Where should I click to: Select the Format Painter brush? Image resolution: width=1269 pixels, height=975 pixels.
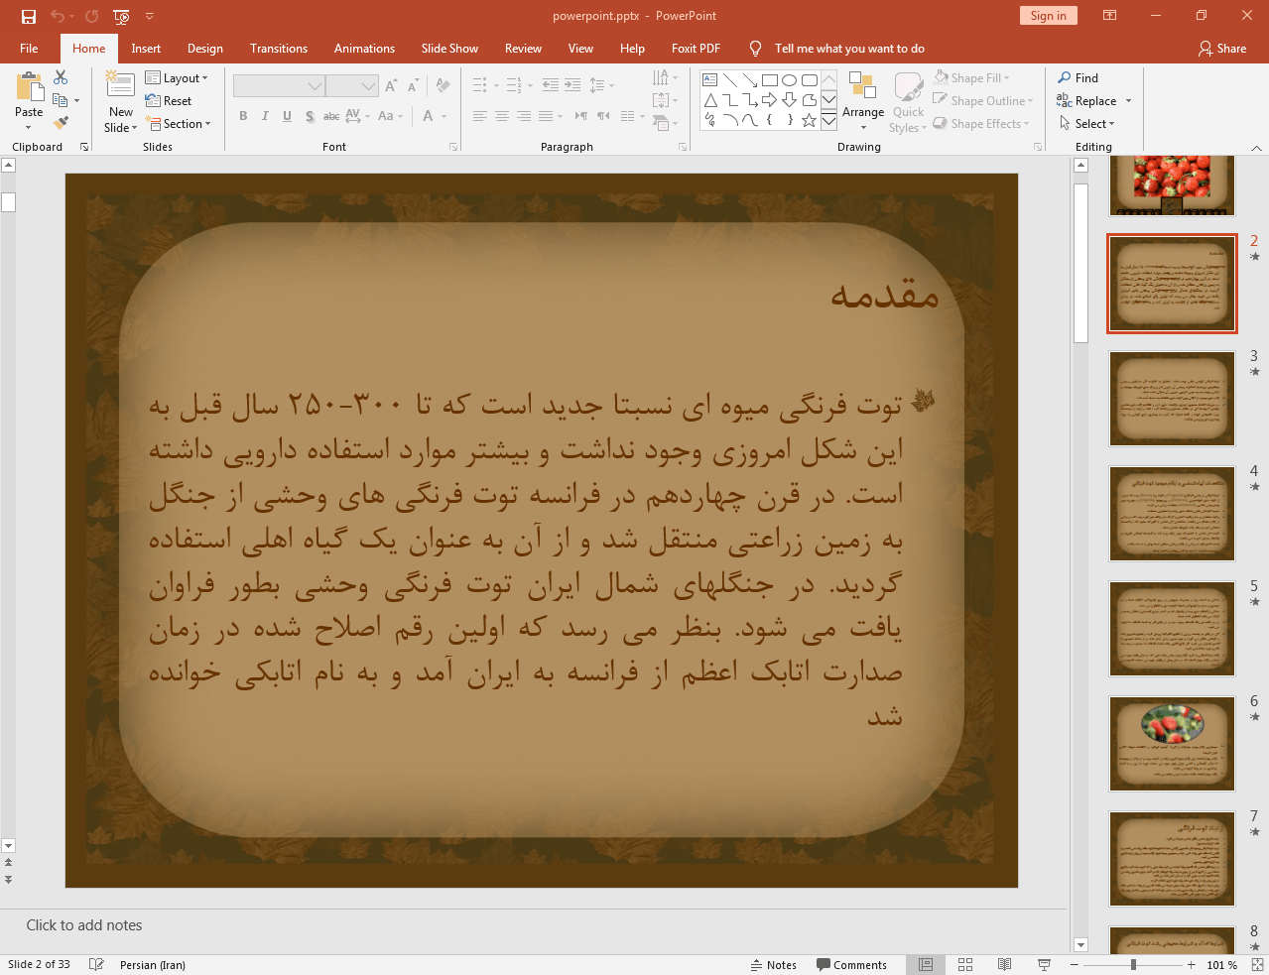click(61, 123)
